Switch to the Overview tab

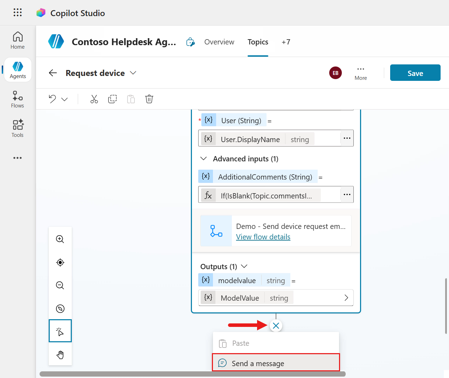(219, 42)
